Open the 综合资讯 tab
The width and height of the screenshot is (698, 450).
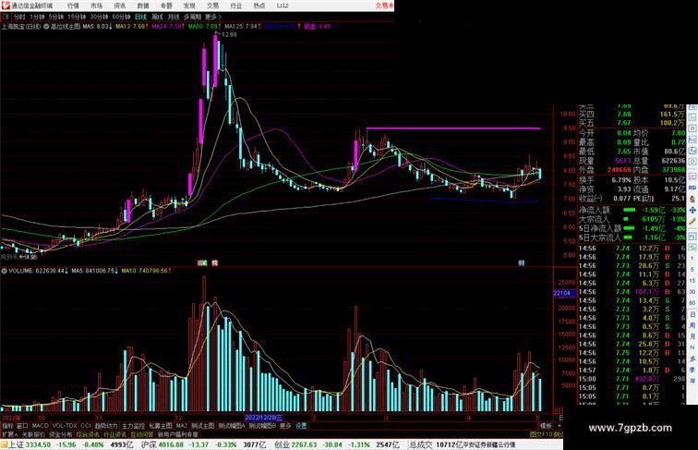pos(88,434)
